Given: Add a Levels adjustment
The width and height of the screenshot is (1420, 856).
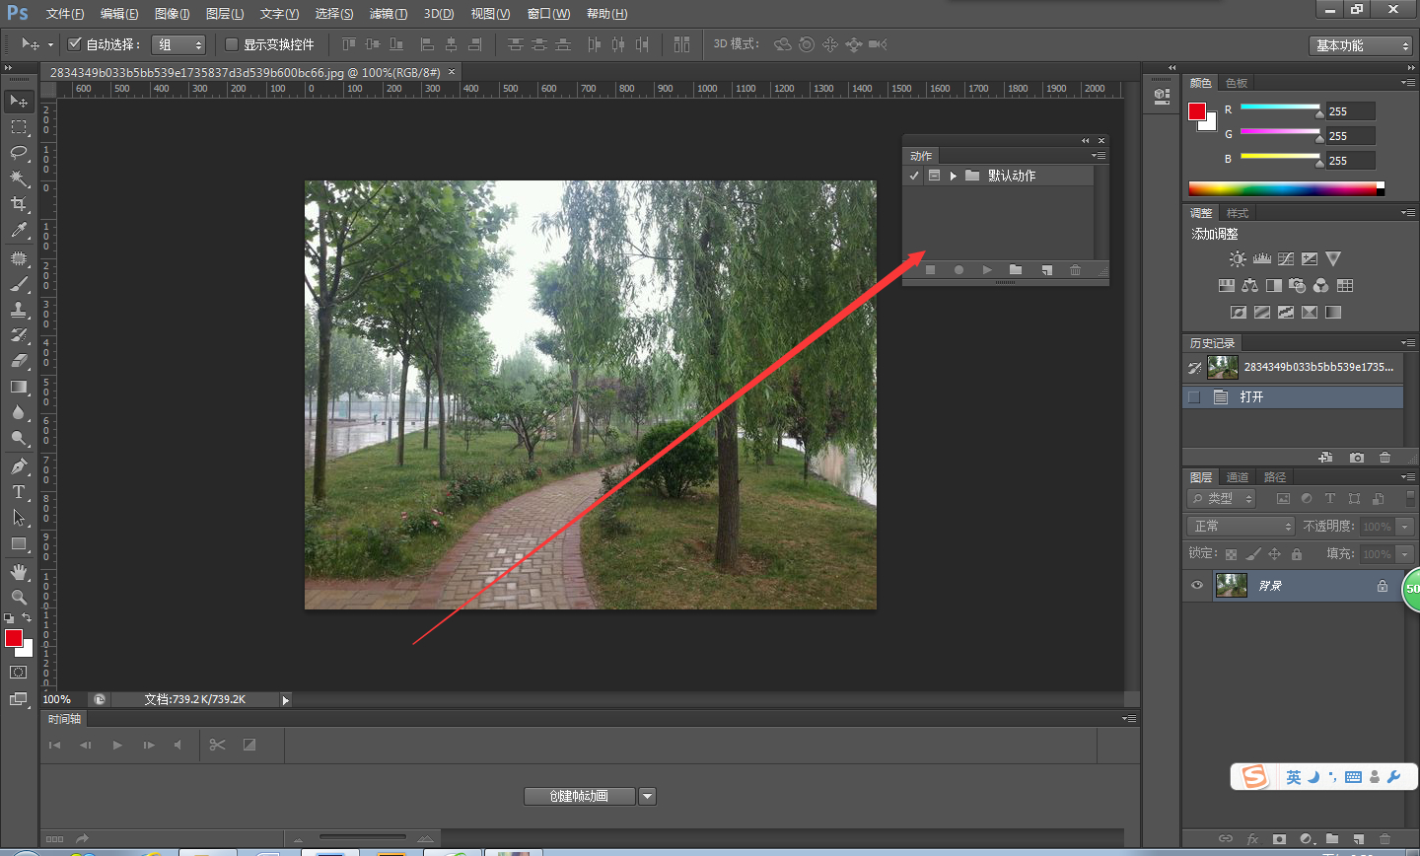Looking at the screenshot, I should (x=1262, y=259).
